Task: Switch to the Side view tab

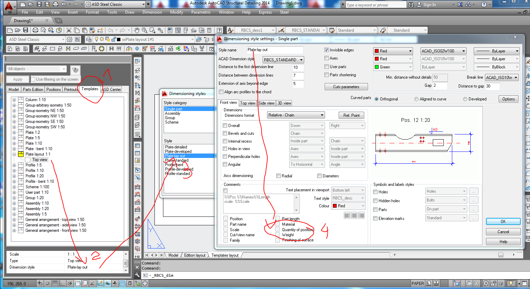Action: (x=266, y=103)
